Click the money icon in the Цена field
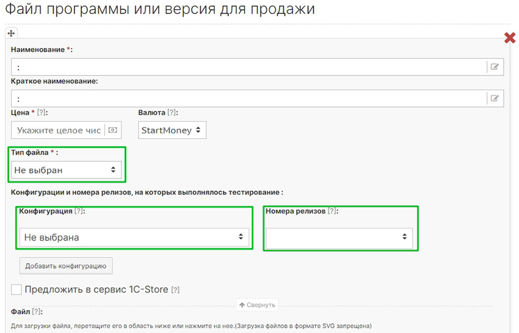 112,130
